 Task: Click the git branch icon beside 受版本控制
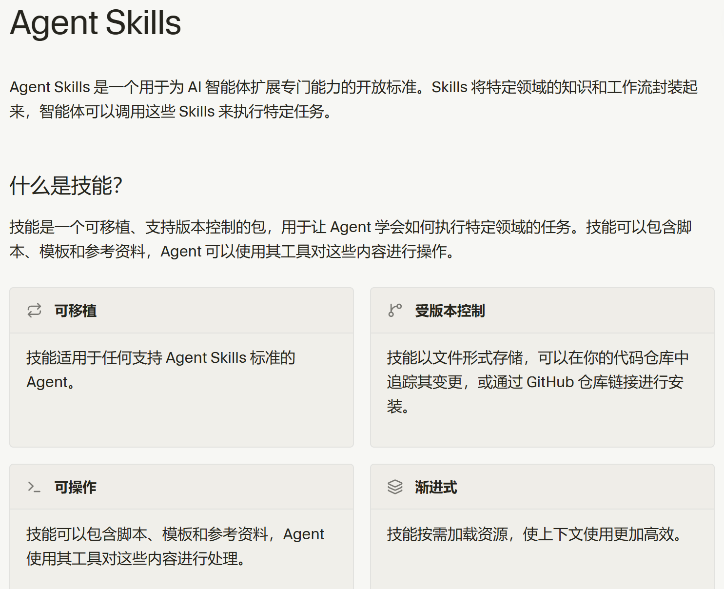click(x=395, y=311)
